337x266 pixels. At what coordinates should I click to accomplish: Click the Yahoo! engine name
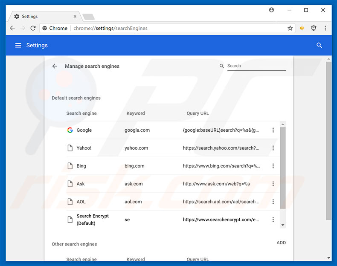(84, 148)
